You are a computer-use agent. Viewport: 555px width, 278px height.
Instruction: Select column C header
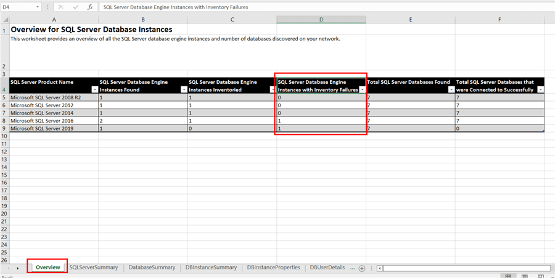[232, 20]
